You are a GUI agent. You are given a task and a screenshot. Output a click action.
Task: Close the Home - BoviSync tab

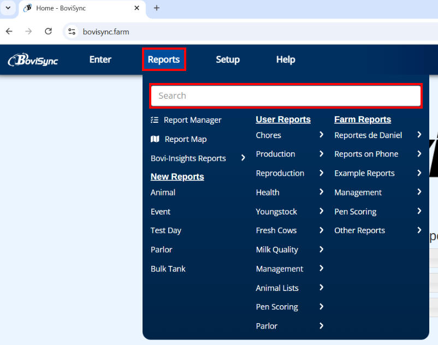coord(137,8)
